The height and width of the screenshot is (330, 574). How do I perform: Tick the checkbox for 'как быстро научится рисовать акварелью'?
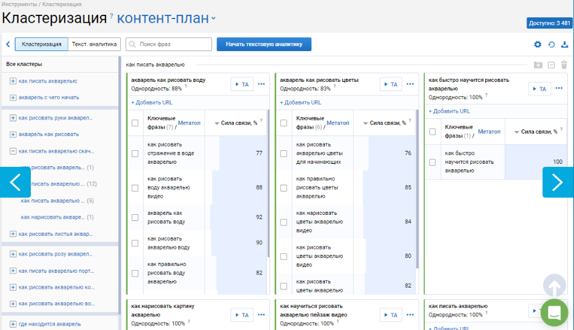coord(433,163)
